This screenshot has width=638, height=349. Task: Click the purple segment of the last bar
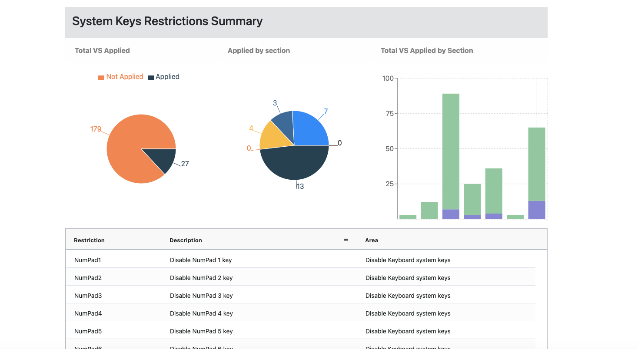[x=537, y=210]
